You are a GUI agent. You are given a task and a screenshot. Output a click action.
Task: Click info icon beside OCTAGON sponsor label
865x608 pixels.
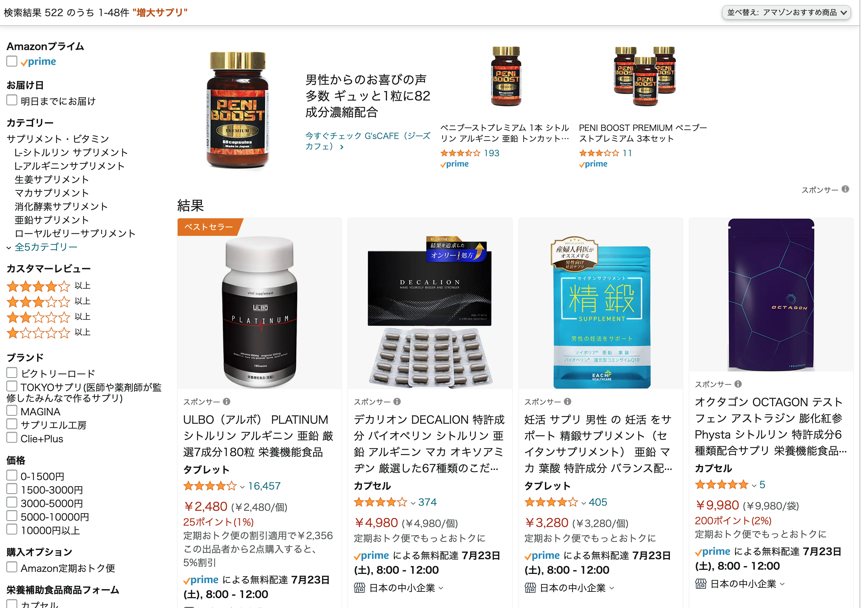[738, 384]
